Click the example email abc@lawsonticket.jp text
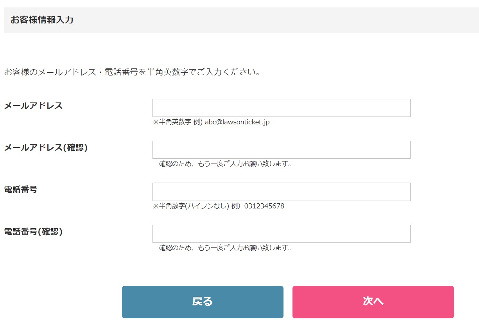The image size is (479, 332). coord(237,122)
